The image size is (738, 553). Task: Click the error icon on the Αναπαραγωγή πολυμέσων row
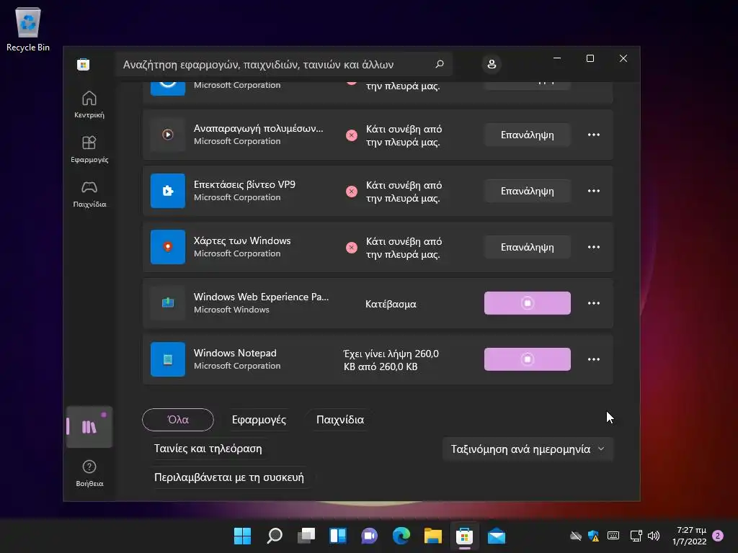(x=352, y=135)
